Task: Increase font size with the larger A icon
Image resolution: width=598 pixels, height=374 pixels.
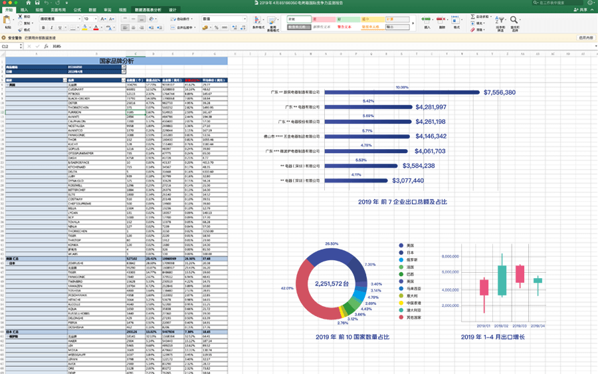Action: (102, 19)
